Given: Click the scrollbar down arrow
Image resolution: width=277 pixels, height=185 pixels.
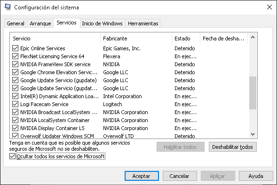Looking at the screenshot, I should click(253, 134).
